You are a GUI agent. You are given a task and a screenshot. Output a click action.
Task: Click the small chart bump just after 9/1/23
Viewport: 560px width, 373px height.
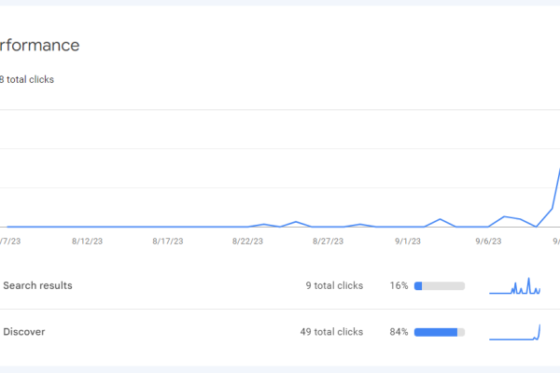(441, 220)
